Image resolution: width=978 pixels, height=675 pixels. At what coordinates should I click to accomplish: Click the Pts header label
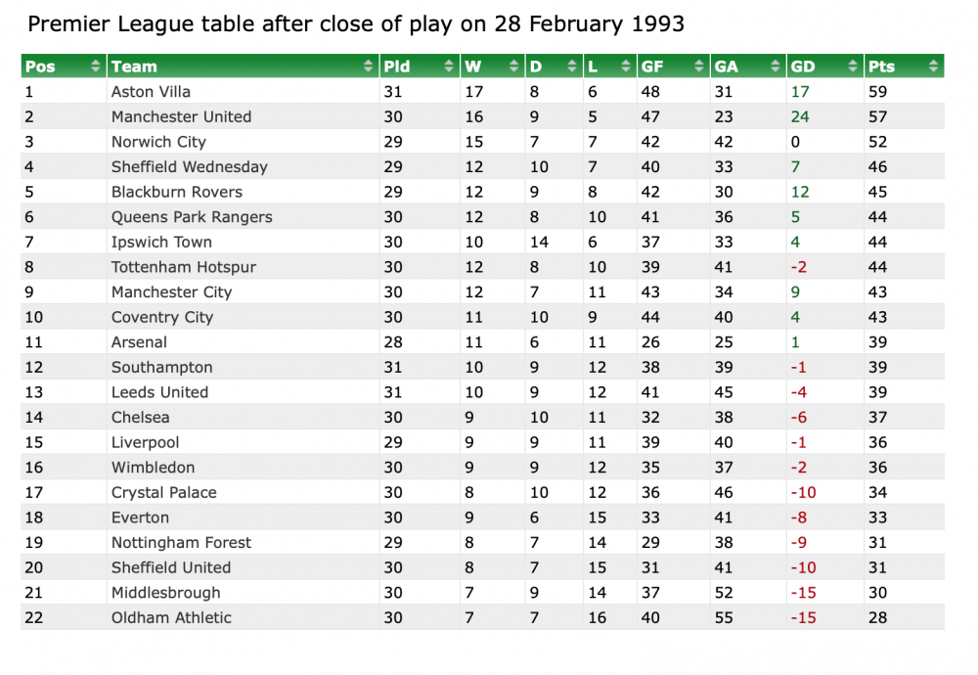coord(881,67)
